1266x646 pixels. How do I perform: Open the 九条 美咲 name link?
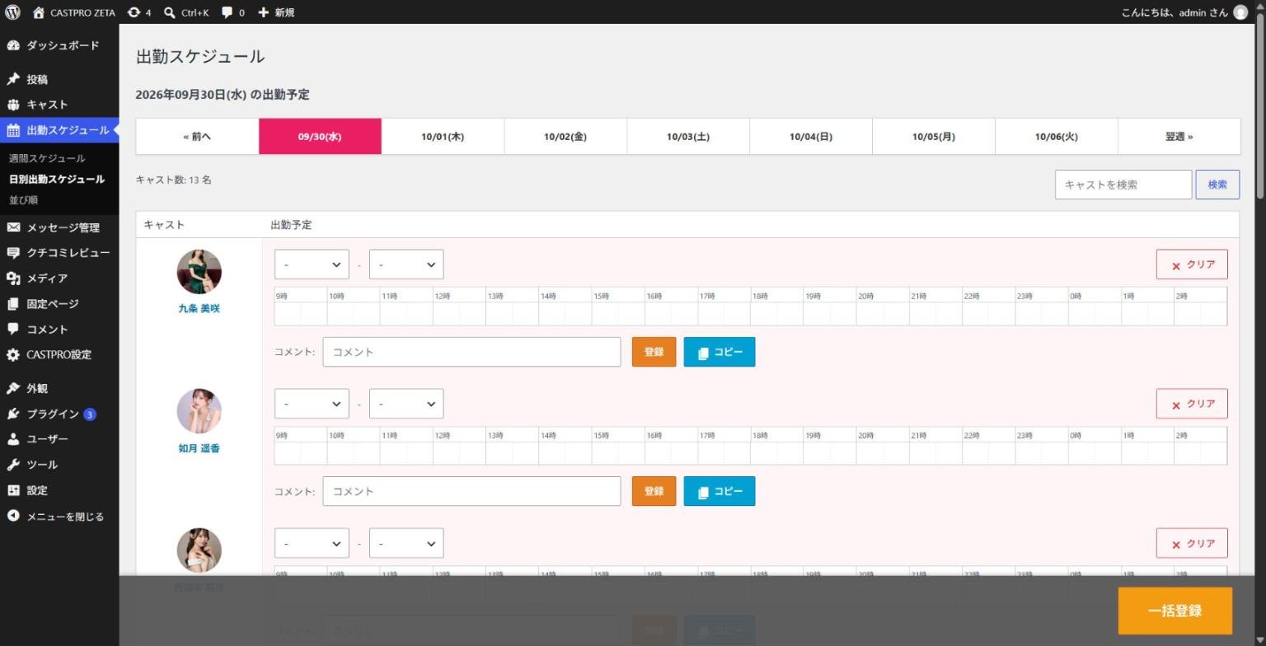click(x=199, y=309)
